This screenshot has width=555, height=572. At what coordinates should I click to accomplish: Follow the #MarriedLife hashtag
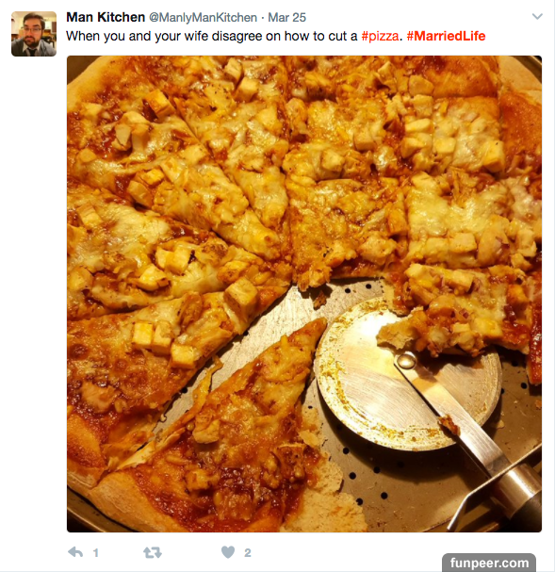(x=446, y=36)
